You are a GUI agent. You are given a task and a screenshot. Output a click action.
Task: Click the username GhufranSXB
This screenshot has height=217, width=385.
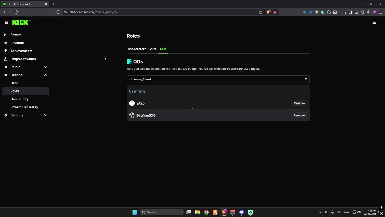point(146,115)
